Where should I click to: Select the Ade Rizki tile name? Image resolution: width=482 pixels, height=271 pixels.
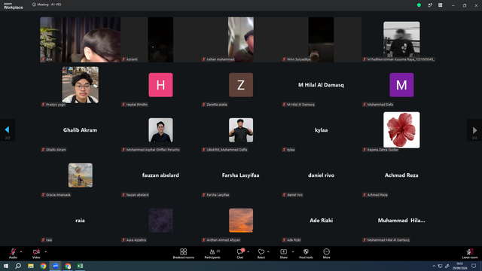(322, 221)
